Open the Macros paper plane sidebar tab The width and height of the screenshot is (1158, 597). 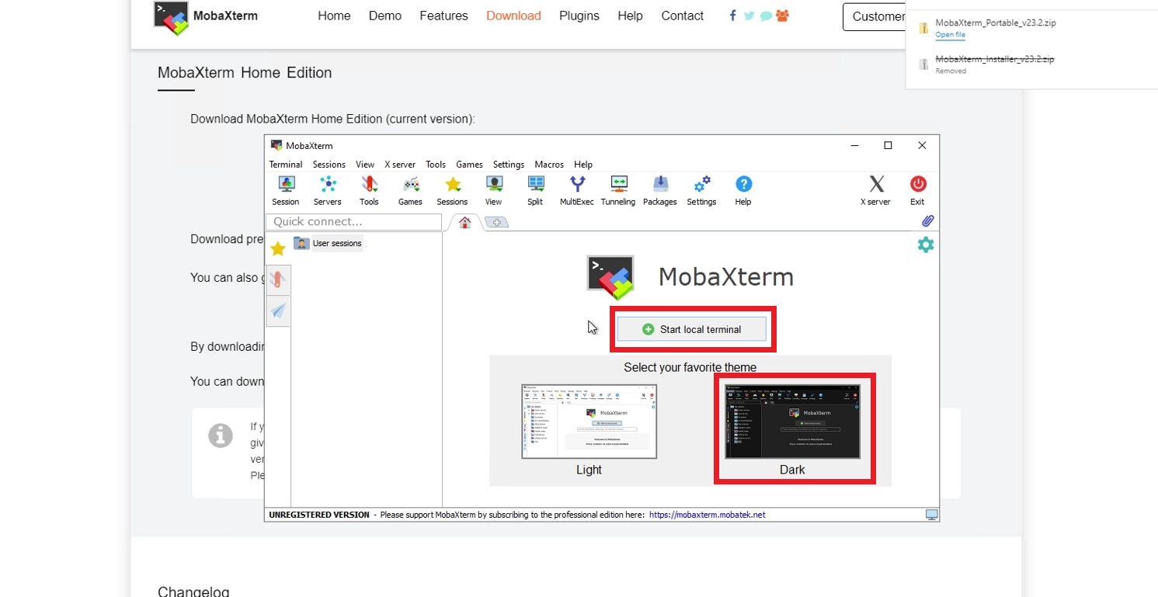278,311
